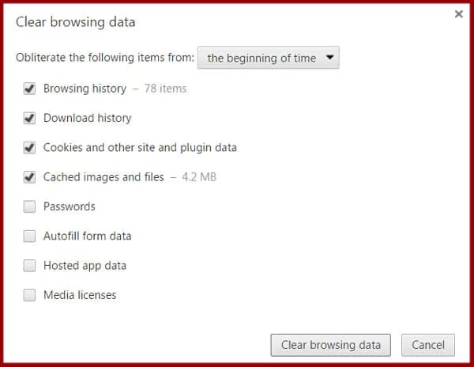Click the 'Hosted app data' label text
474x367 pixels.
[85, 266]
